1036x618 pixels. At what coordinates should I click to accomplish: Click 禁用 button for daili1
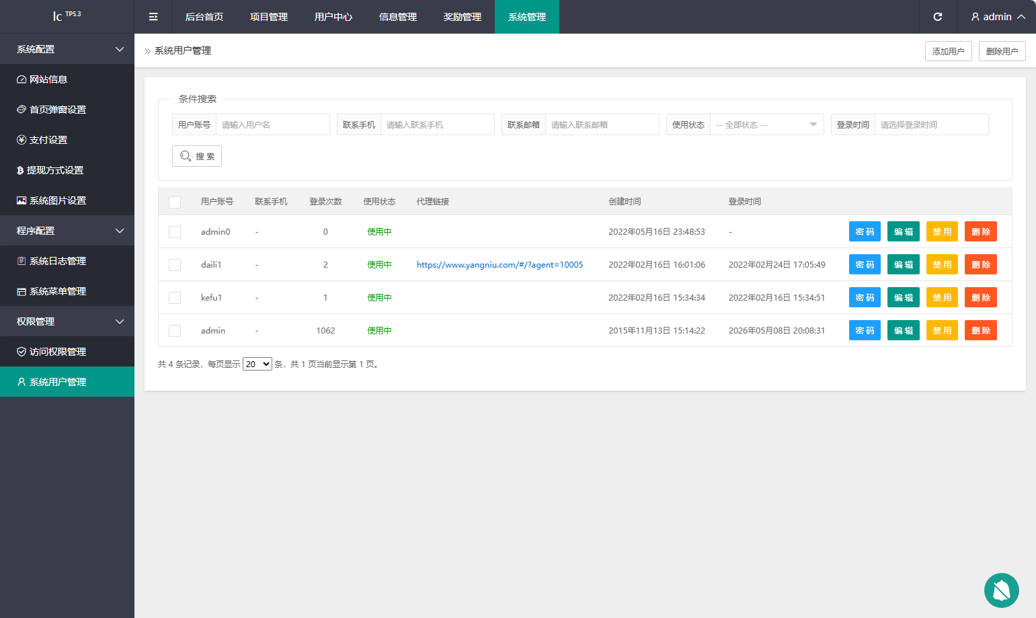tap(942, 264)
